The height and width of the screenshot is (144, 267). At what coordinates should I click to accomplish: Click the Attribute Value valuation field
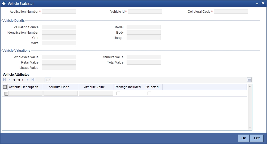(x=144, y=57)
